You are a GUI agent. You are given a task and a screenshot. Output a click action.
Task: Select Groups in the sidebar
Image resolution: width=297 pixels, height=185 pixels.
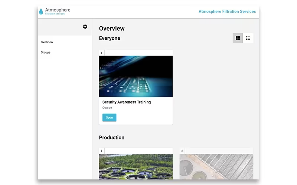pos(45,52)
